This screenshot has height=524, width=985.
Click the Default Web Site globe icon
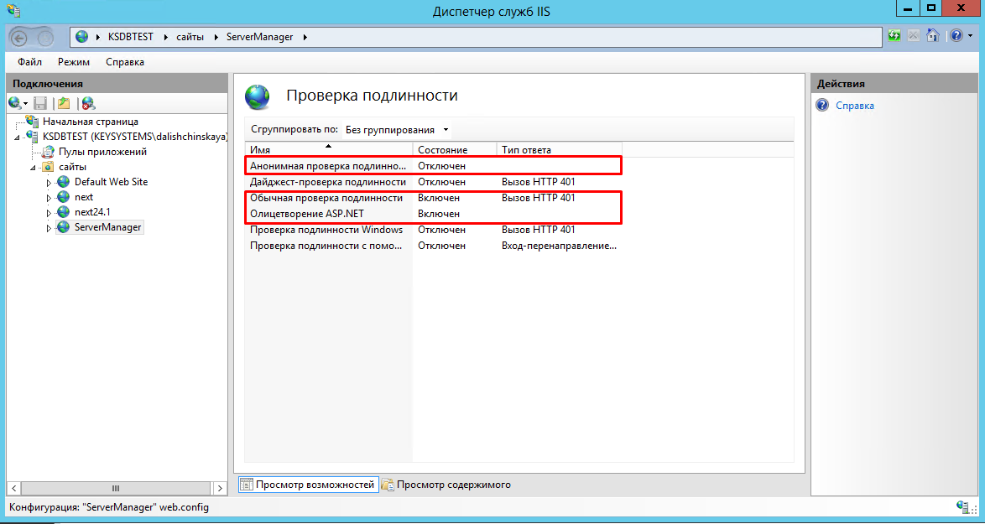[63, 182]
